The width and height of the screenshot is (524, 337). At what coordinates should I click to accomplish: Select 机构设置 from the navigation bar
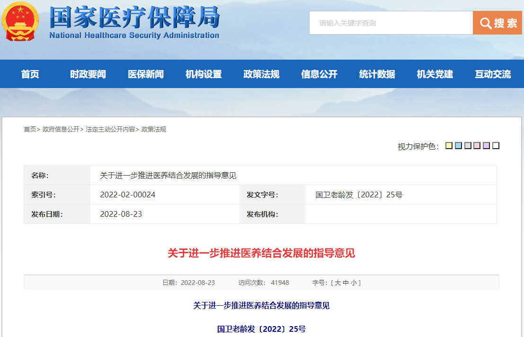204,74
